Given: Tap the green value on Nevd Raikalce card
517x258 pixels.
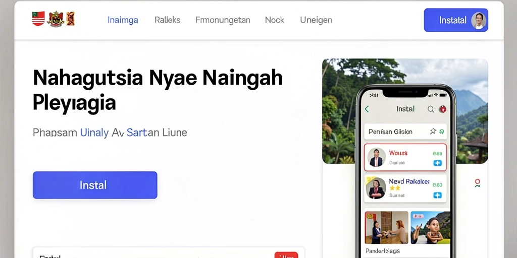Looking at the screenshot, I should pyautogui.click(x=437, y=185).
